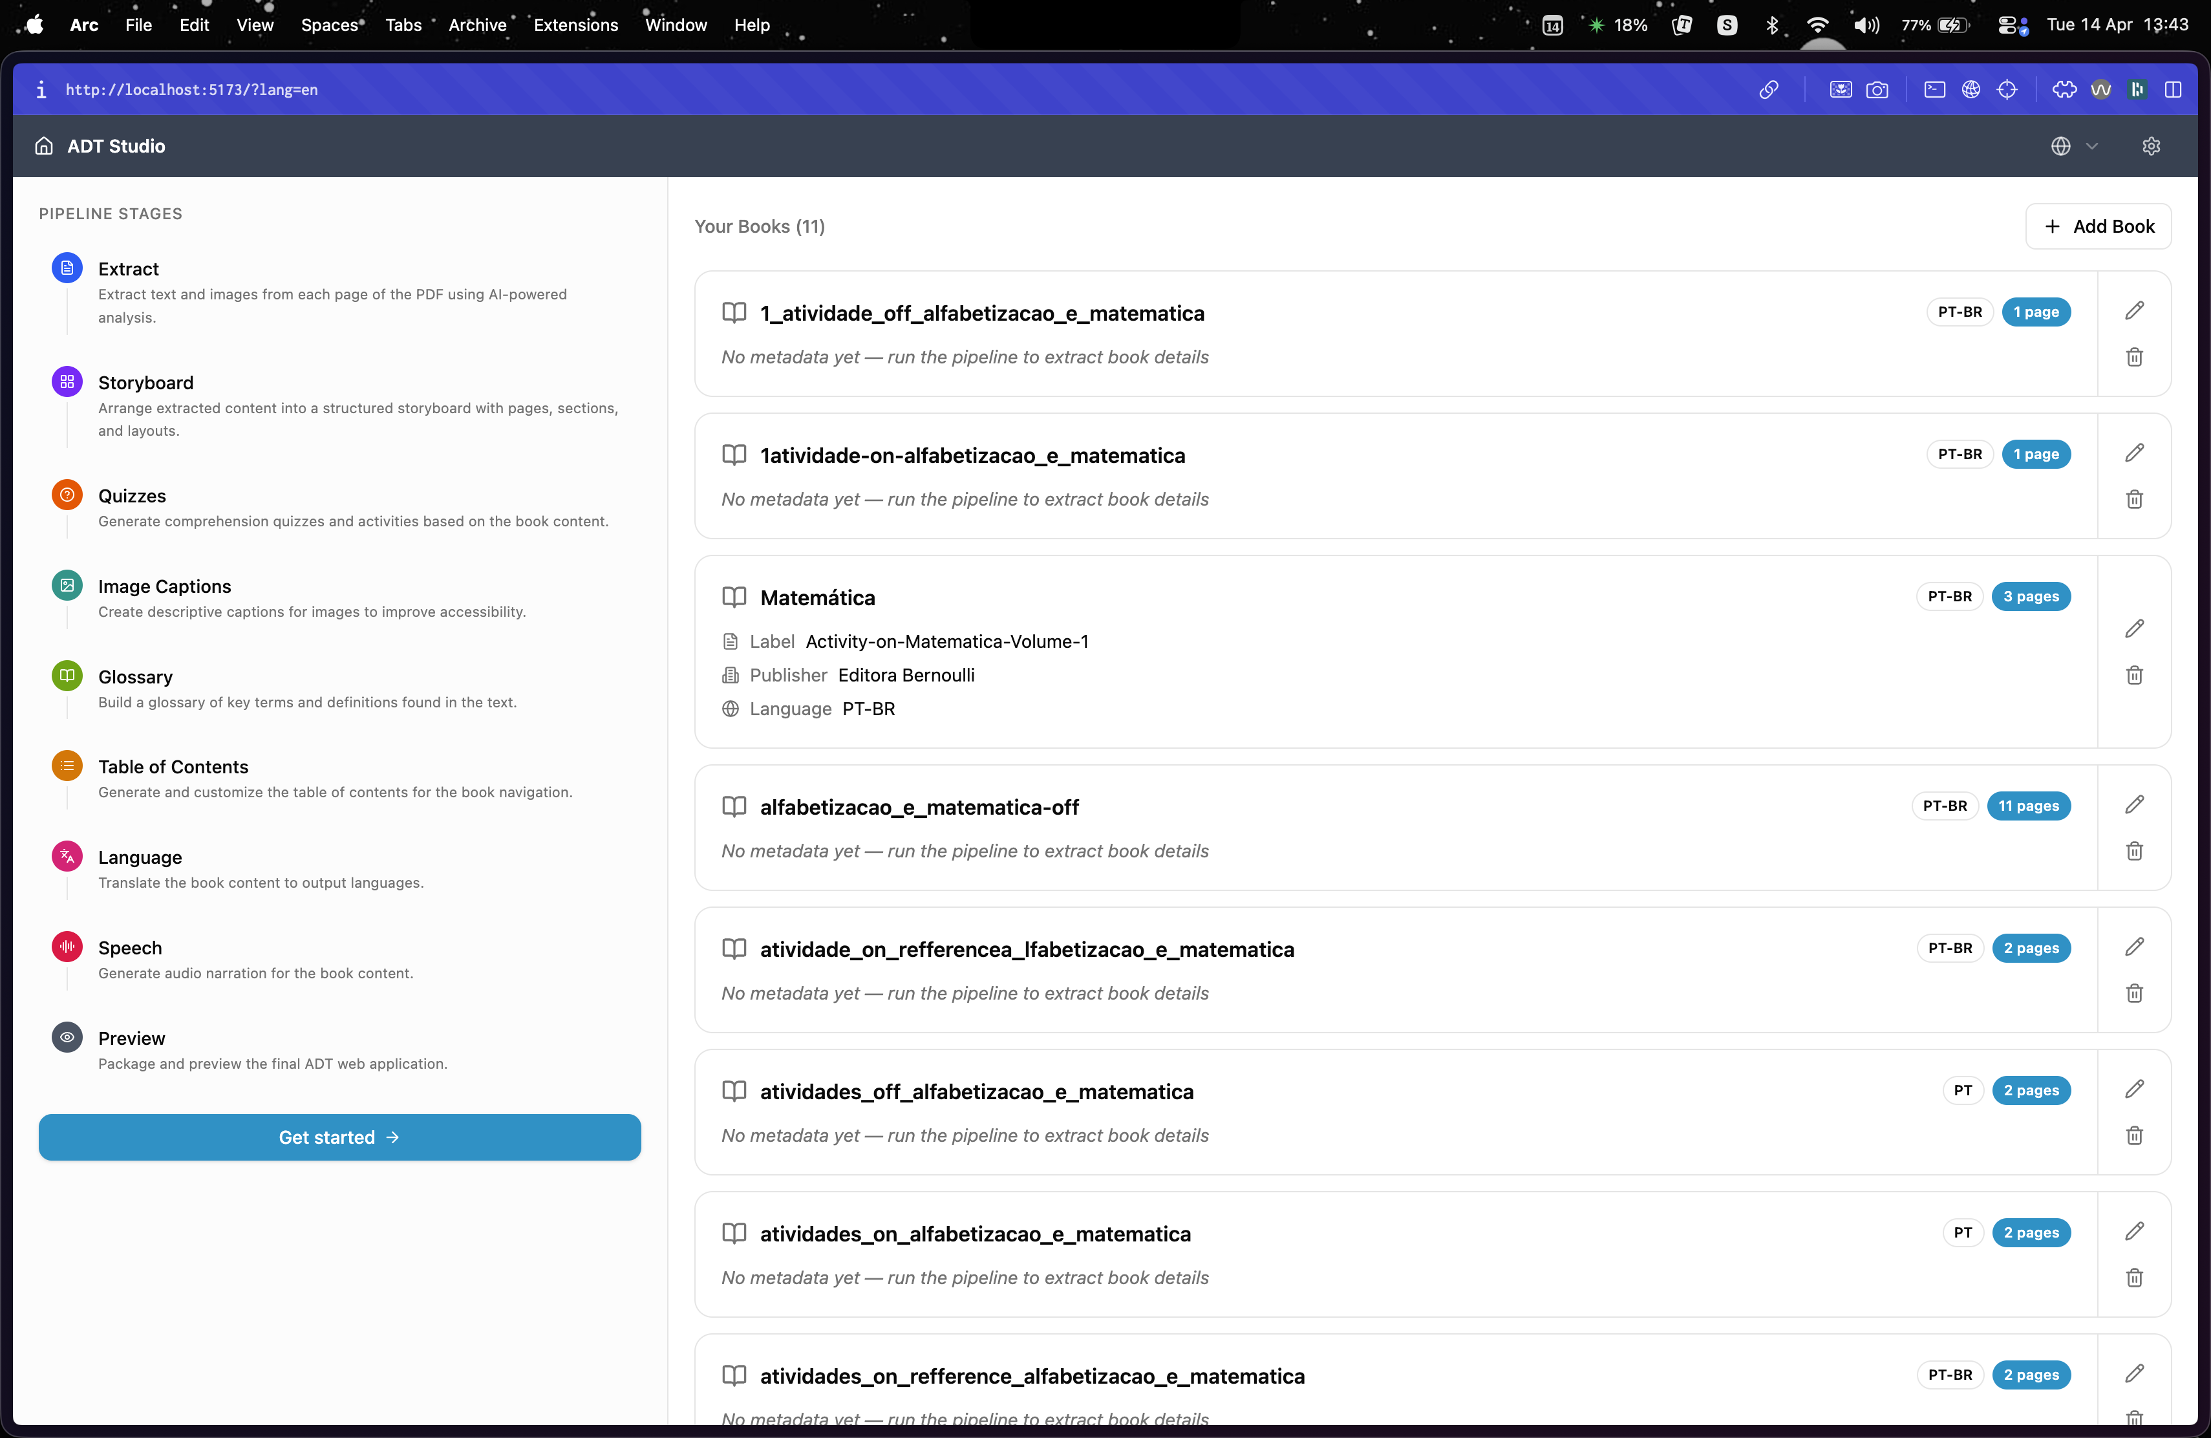Screen dimensions: 2211x1438
Task: Click the Get started button
Action: 339,1137
